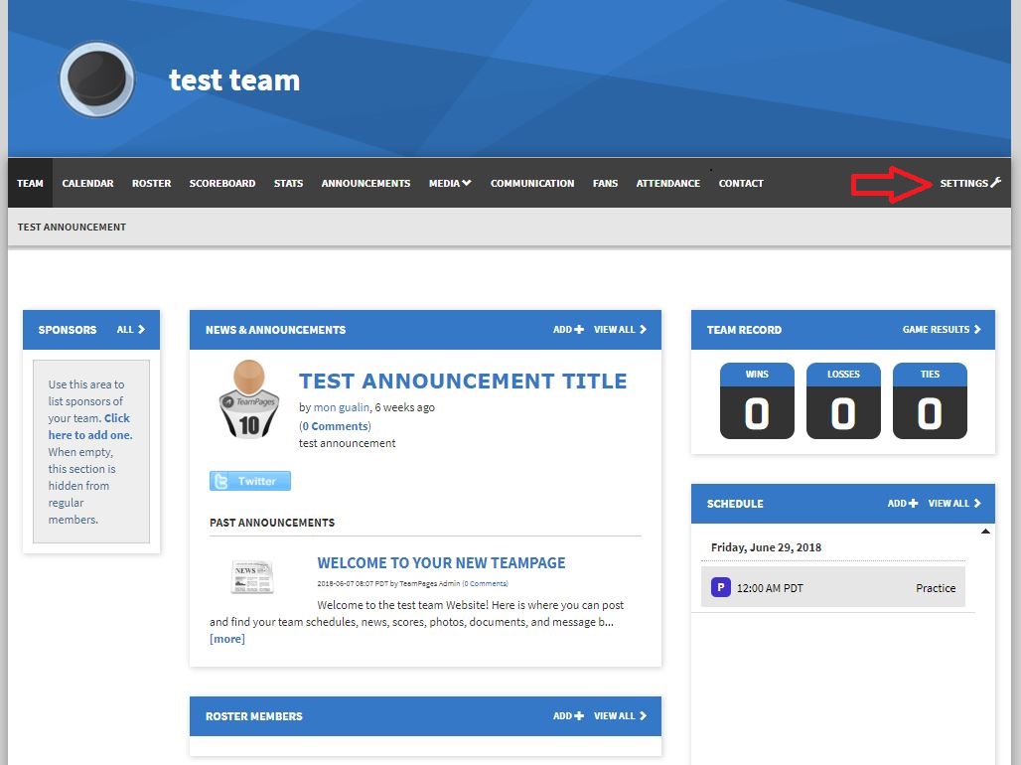Add a new news announcement
The width and height of the screenshot is (1021, 765).
coord(568,330)
